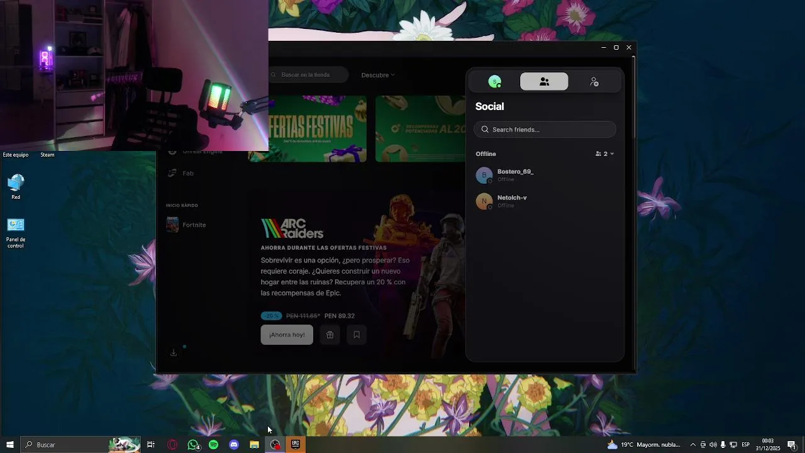Image resolution: width=805 pixels, height=453 pixels.
Task: Click the -20% discount badge
Action: pyautogui.click(x=271, y=316)
